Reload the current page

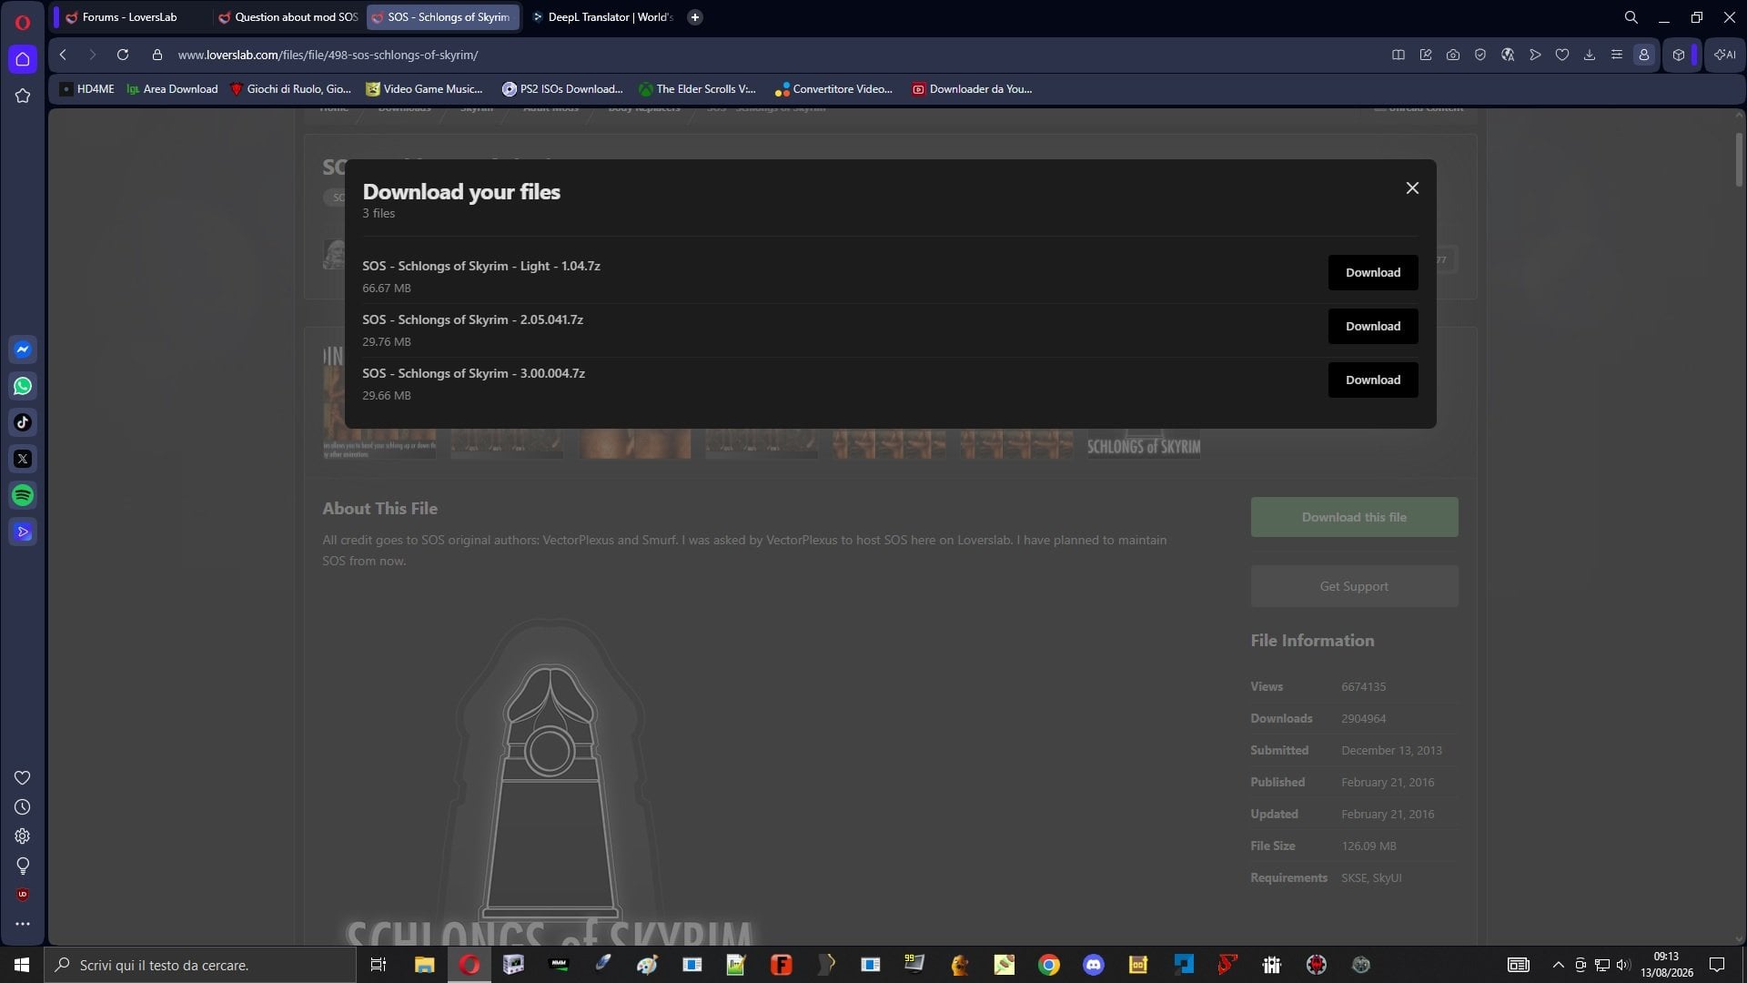pos(123,55)
